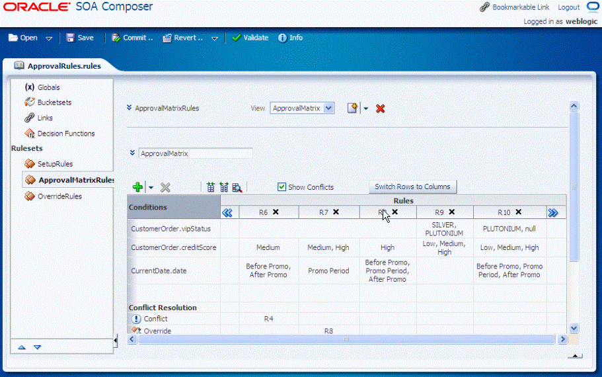Click the second table columns icon

pos(224,187)
